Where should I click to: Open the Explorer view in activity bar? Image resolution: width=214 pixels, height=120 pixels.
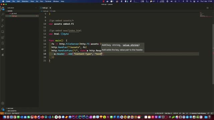point(3,9)
